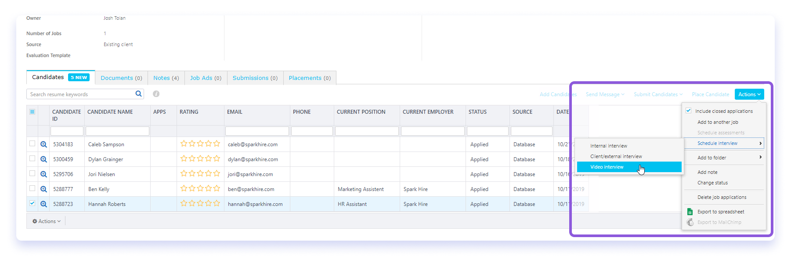Choose Video interview from submenu
This screenshot has width=791, height=256.
[x=629, y=167]
